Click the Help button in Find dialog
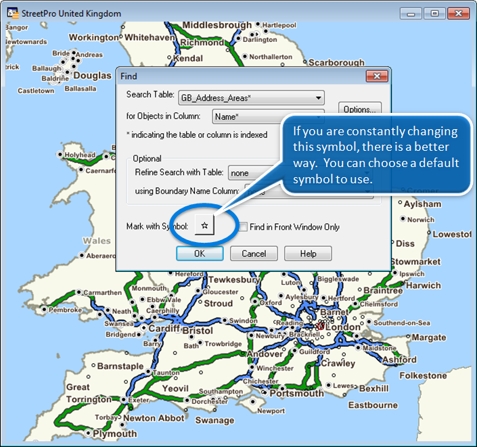 (x=308, y=254)
